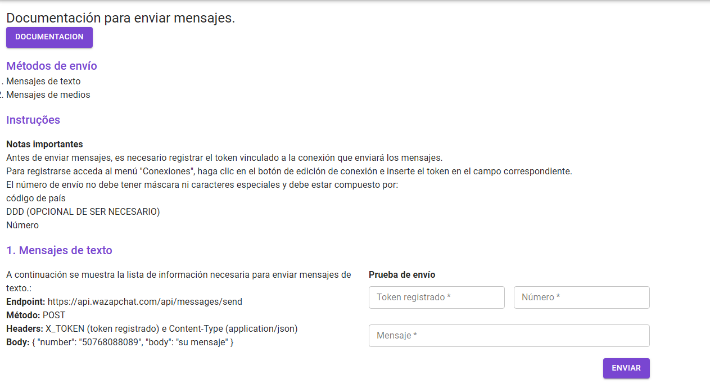Image resolution: width=710 pixels, height=388 pixels.
Task: Open the DOCUMENTACION button
Action: tap(49, 37)
